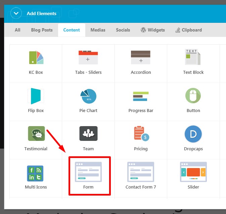The image size is (226, 214).
Task: Choose the Testimonial element icon
Action: 36,134
